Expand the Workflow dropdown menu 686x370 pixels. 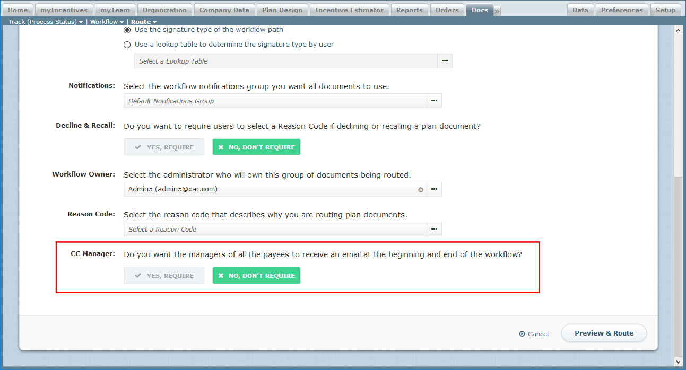tap(107, 22)
